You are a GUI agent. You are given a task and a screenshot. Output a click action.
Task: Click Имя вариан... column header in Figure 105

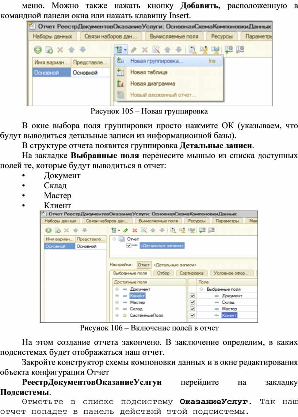tap(51, 62)
